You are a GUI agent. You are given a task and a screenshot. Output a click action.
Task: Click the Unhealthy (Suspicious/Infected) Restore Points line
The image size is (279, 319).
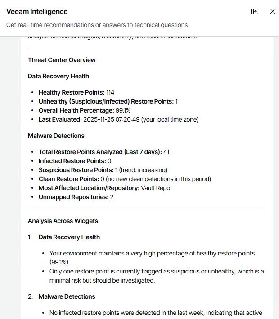point(108,101)
